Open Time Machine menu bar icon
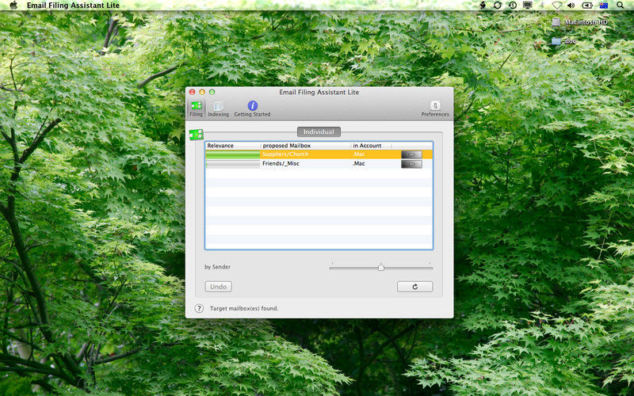The image size is (634, 396). click(x=512, y=6)
